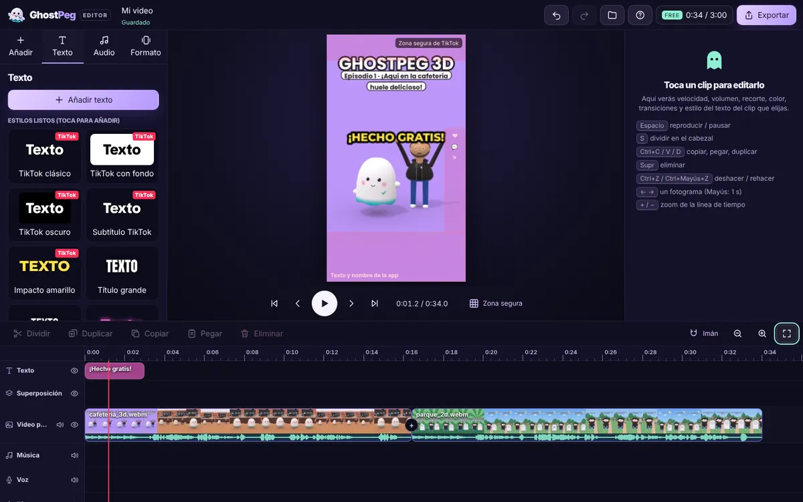Open the Añadir tab
Screen dimensions: 803x502
coord(21,46)
